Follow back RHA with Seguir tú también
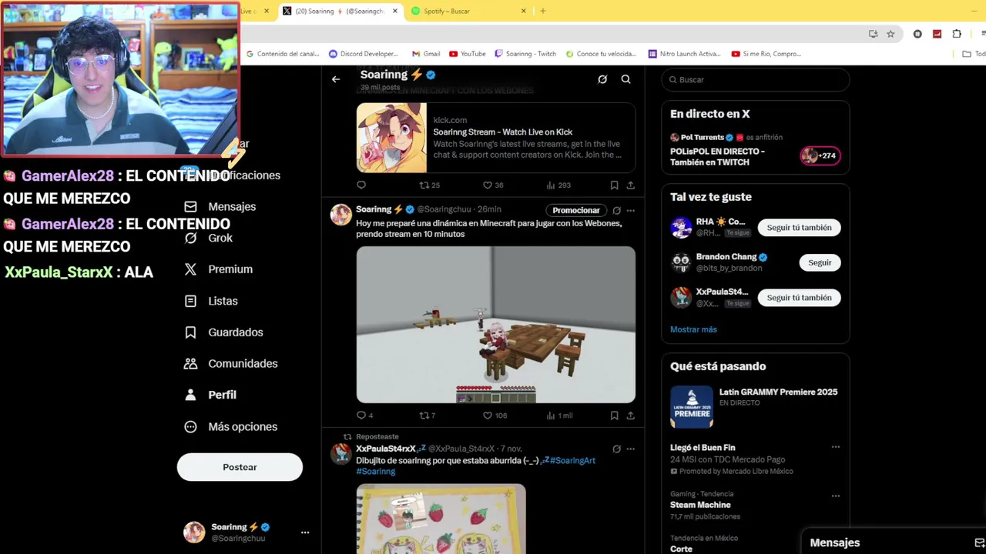 tap(799, 228)
